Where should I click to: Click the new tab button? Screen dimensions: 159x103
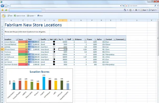coord(43,10)
